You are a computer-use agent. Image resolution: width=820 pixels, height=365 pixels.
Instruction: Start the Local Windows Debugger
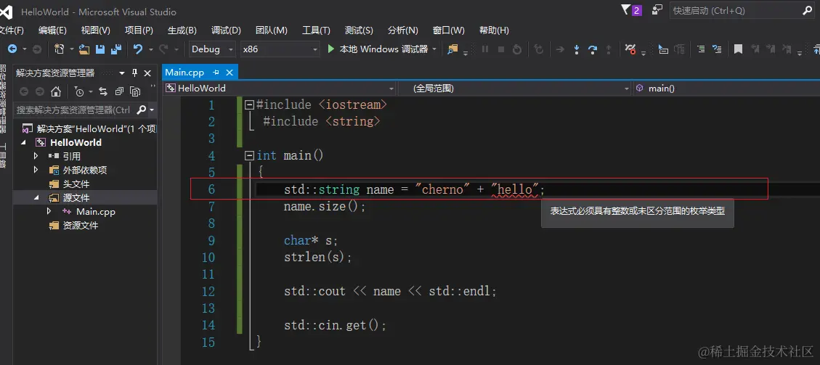[378, 49]
